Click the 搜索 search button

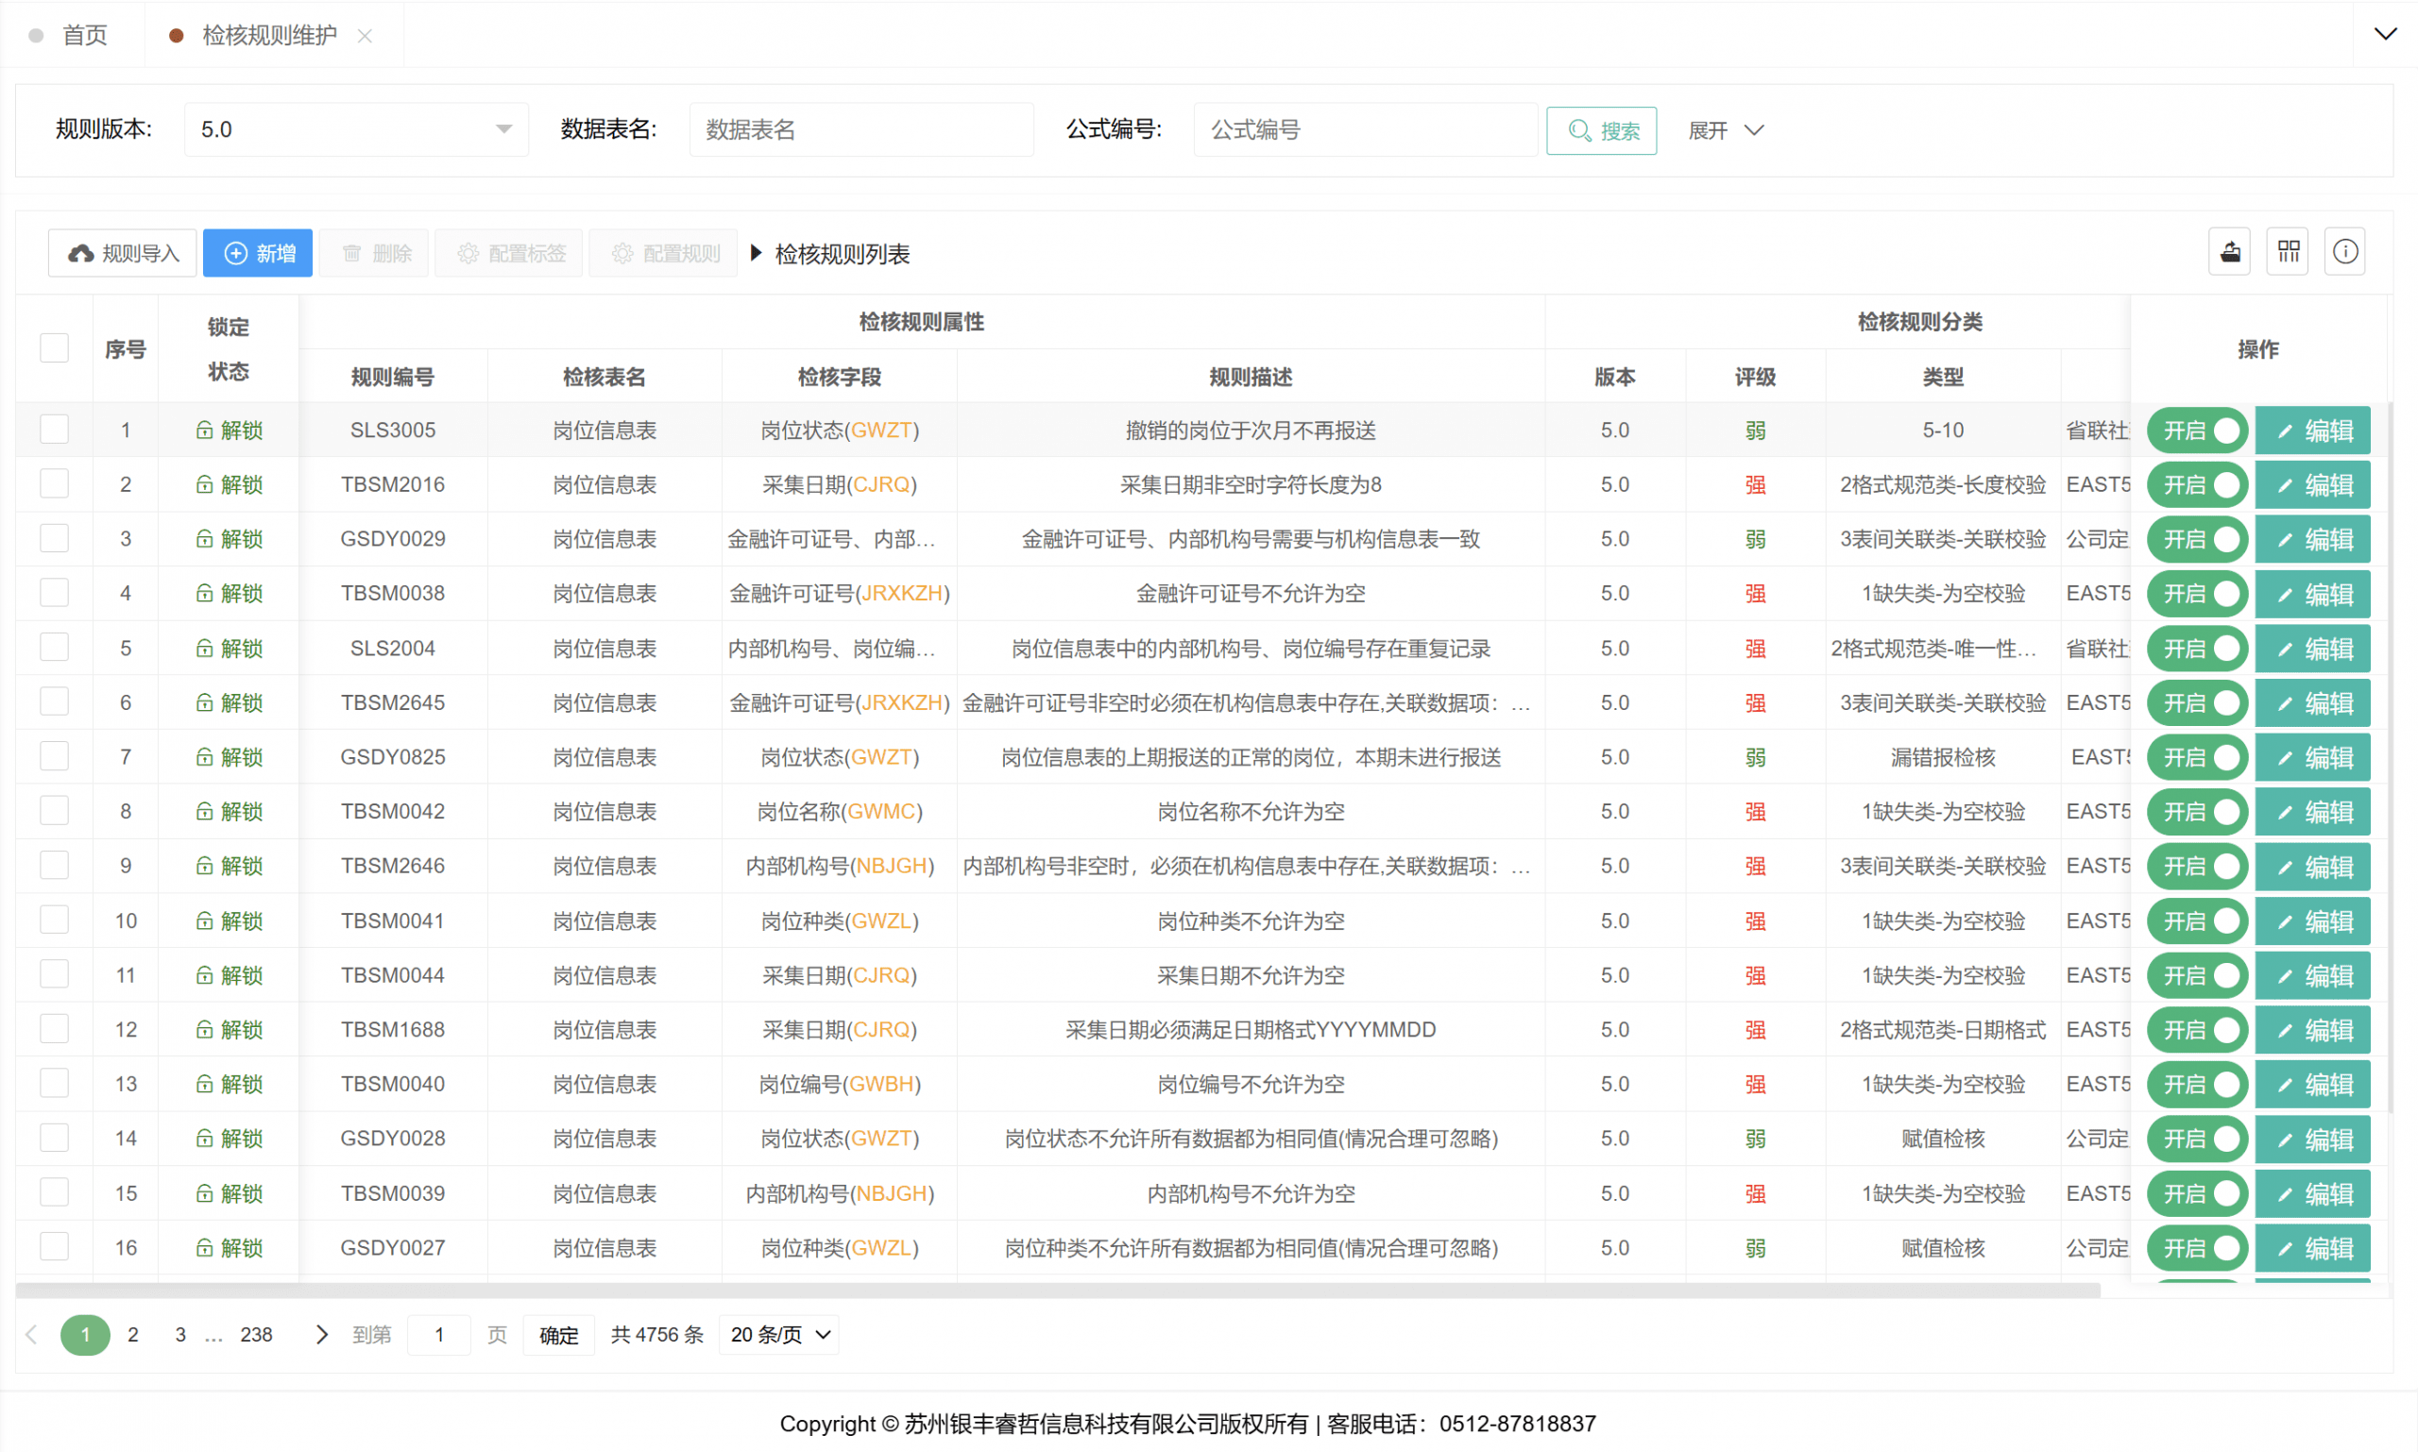(1601, 131)
